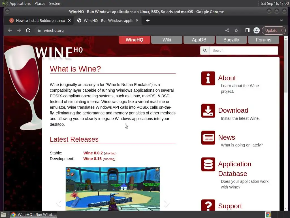
Task: Bookmark this page with the star icon
Action: [x=236, y=30]
